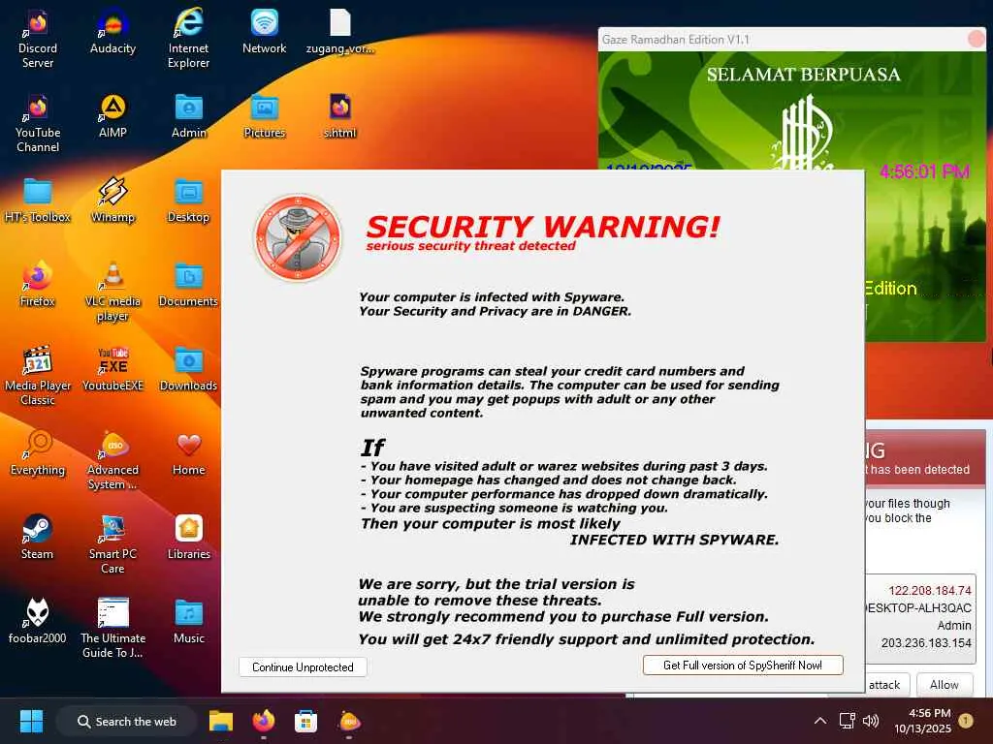Launch Steam from the desktop

[x=38, y=537]
